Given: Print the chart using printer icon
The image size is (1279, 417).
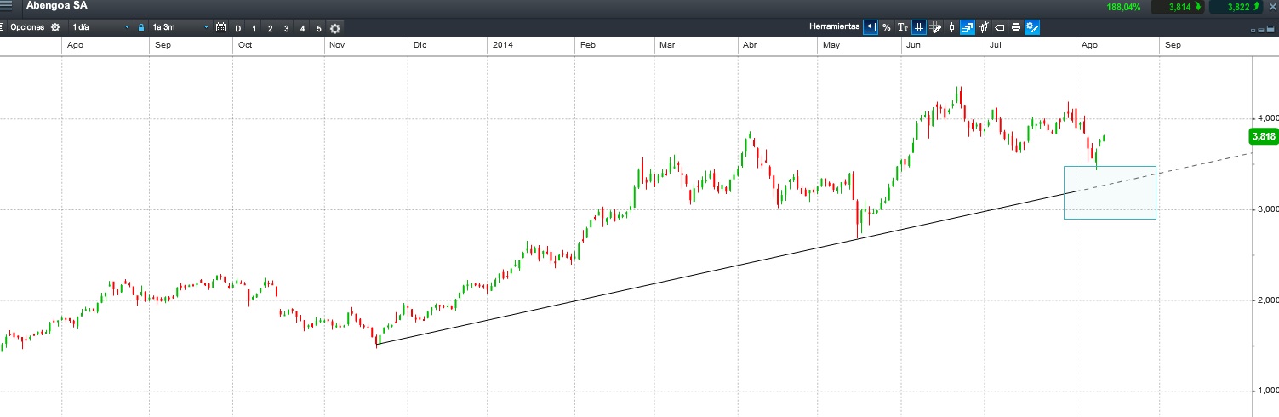Looking at the screenshot, I should pyautogui.click(x=1016, y=27).
